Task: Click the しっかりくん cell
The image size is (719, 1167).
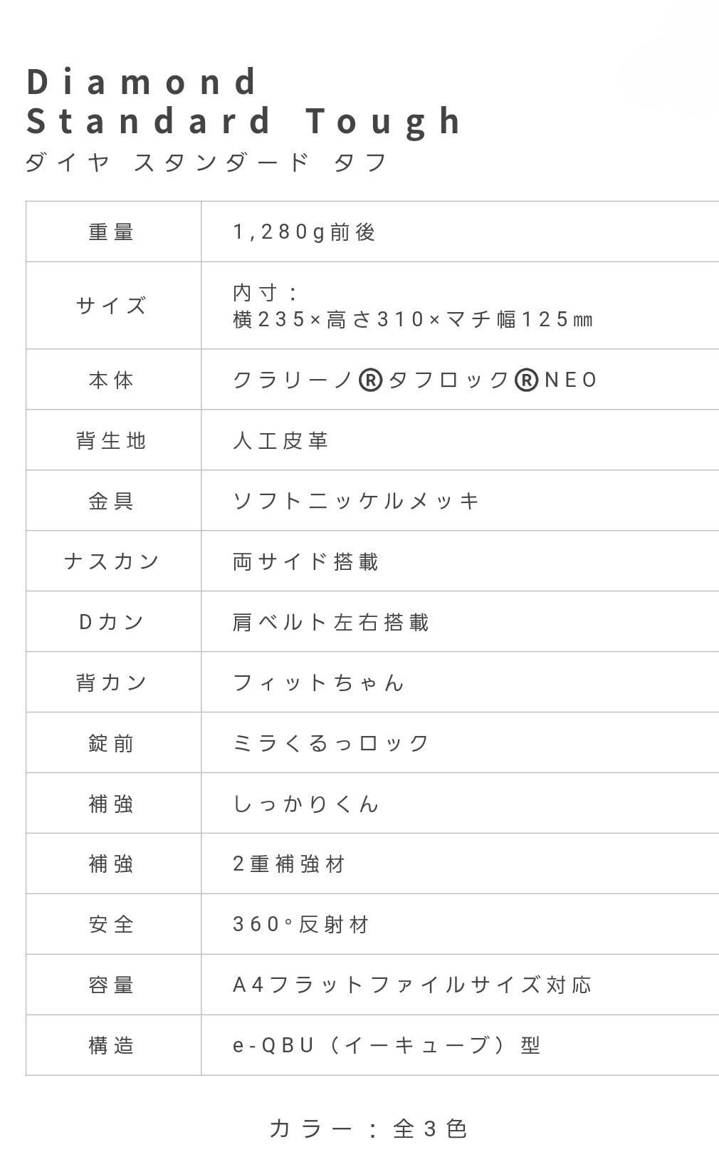Action: point(306,804)
